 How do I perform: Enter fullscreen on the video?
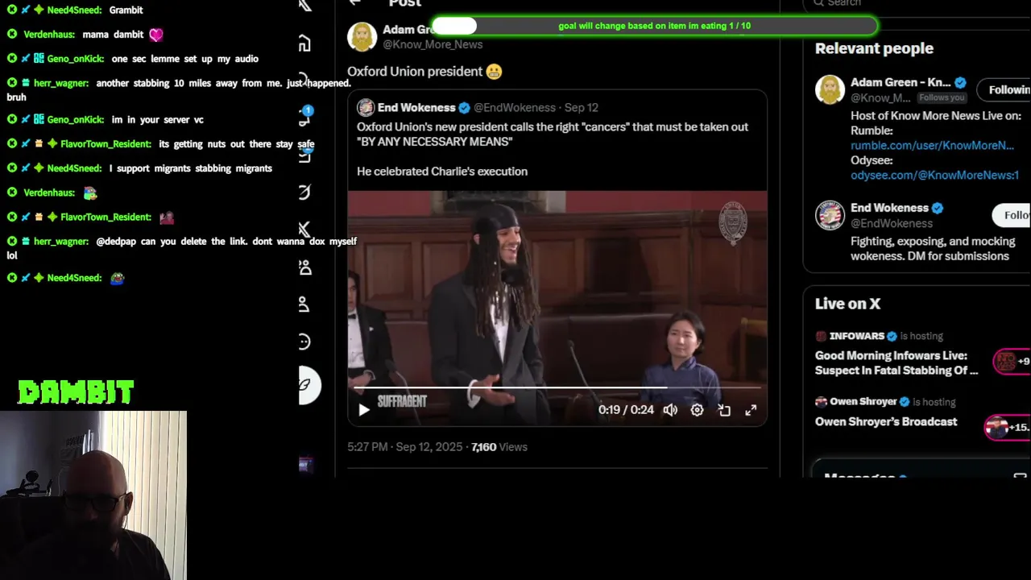[x=751, y=410]
